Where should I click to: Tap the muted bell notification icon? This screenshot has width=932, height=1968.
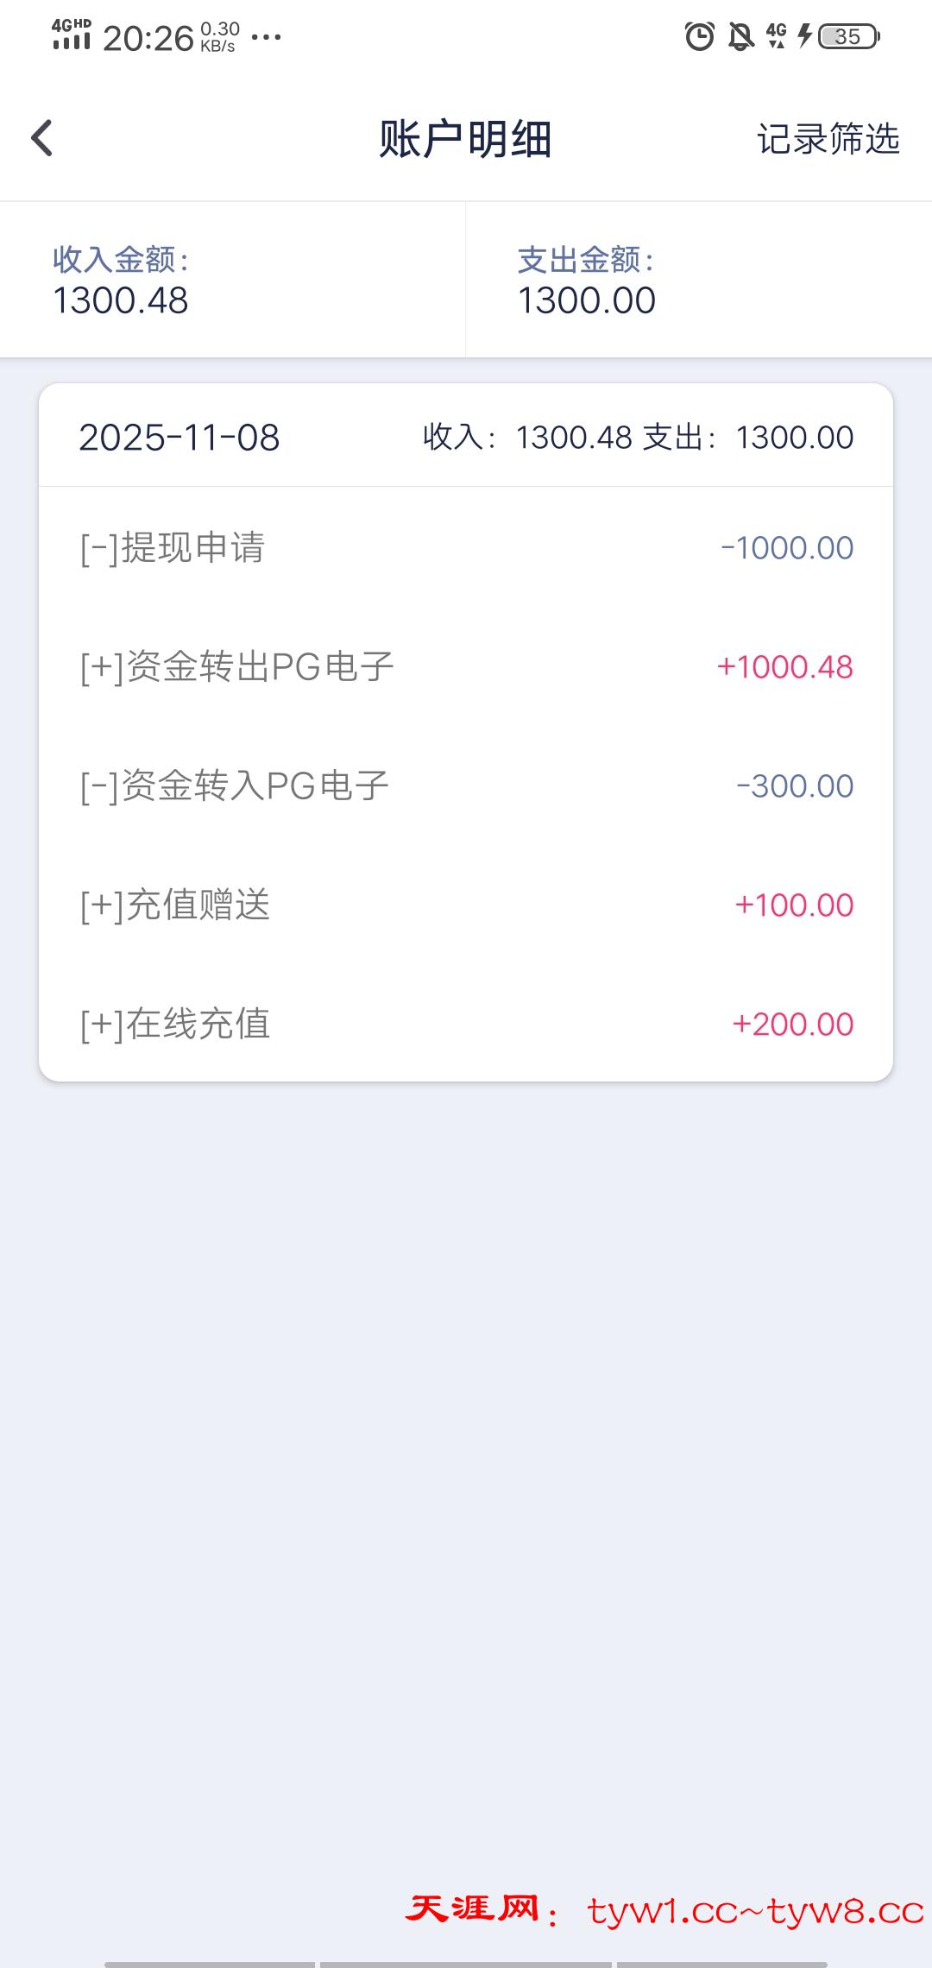click(740, 36)
